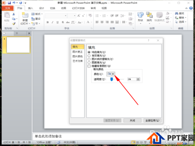Open the 审阅 Review tab

click(93, 8)
